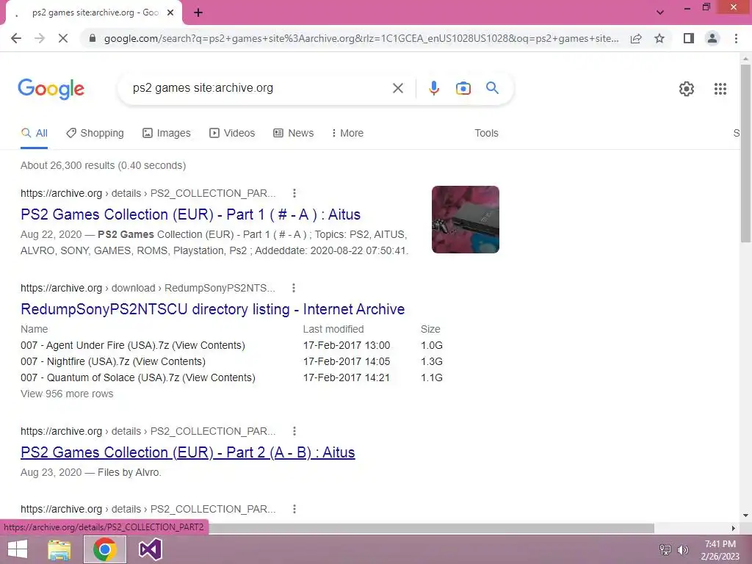Screen dimensions: 752x564
Task: Click the 17-Feb-2017 13:00 last modified cell
Action: tap(347, 345)
